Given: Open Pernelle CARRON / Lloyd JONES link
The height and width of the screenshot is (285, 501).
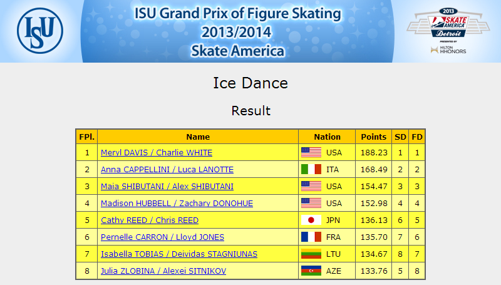Looking at the screenshot, I should click(x=162, y=237).
